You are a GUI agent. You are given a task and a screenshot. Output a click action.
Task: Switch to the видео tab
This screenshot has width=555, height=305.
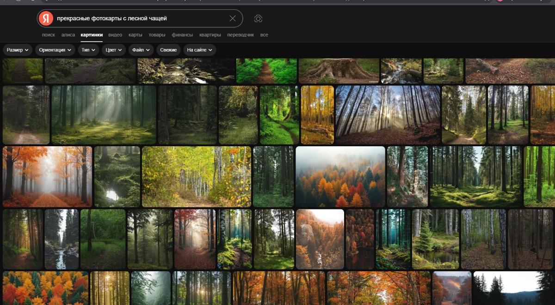[115, 35]
